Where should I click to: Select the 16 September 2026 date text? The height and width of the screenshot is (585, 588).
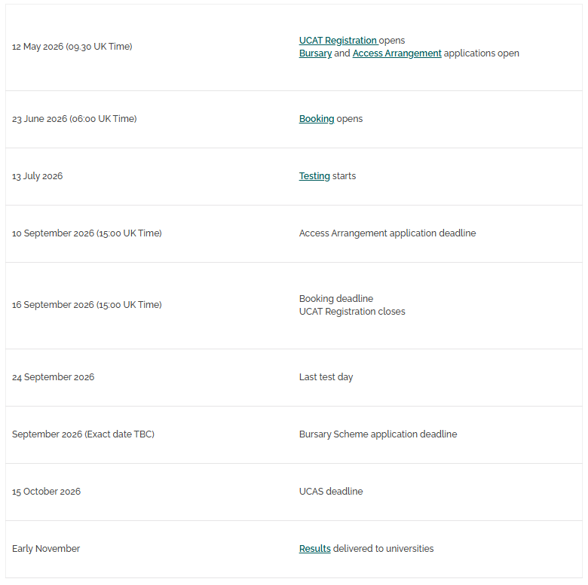87,305
